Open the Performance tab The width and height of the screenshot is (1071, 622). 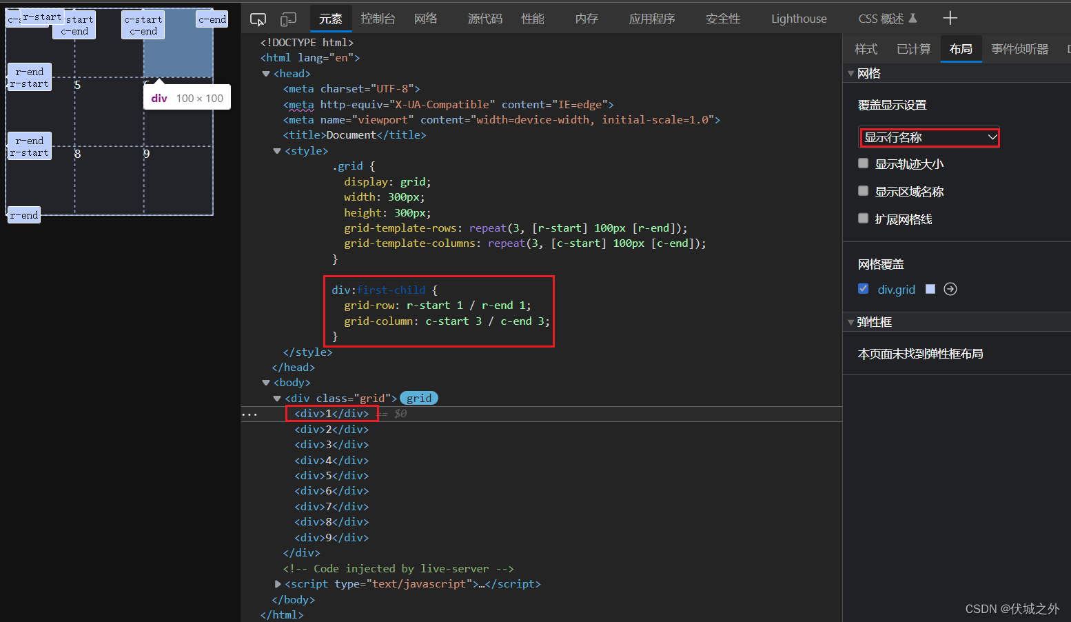point(533,19)
